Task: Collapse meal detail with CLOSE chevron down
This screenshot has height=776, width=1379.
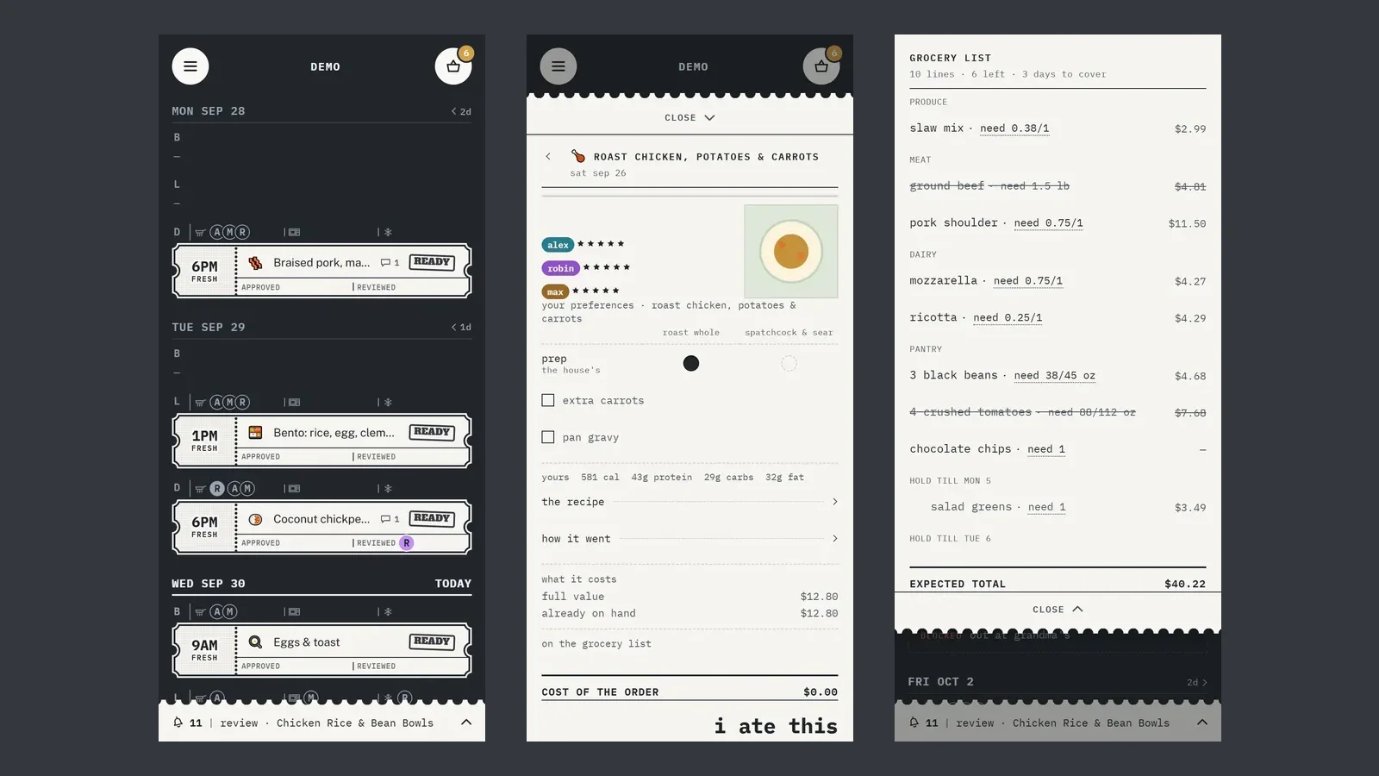Action: [x=689, y=117]
